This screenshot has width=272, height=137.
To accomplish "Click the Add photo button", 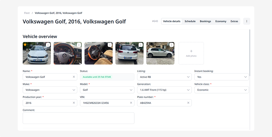I will click(191, 53).
